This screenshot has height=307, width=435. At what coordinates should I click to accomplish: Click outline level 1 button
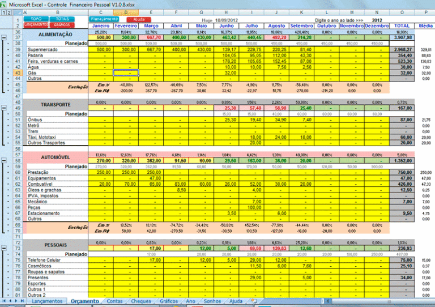(x=4, y=12)
